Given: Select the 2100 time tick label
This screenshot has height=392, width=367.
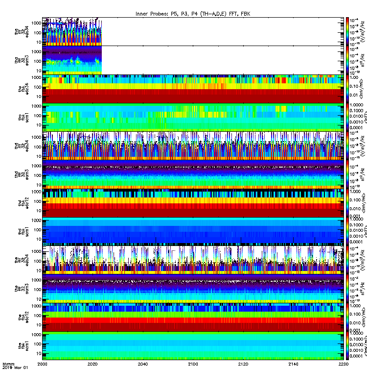Looking at the screenshot, I should [x=193, y=364].
